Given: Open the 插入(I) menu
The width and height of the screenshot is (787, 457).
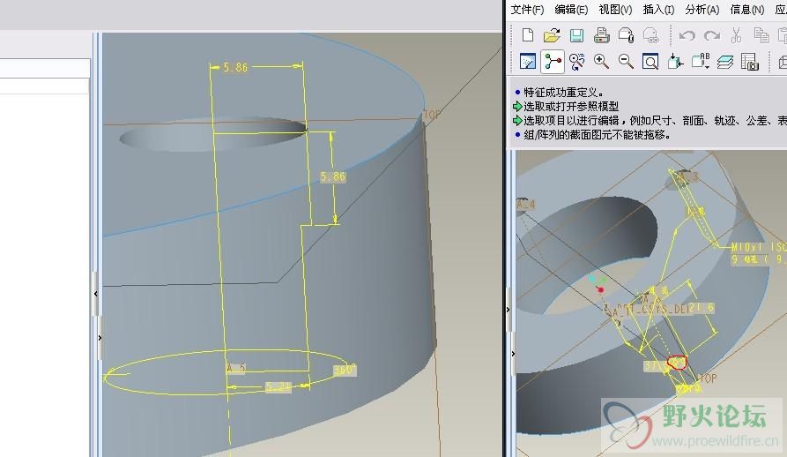Looking at the screenshot, I should [658, 10].
